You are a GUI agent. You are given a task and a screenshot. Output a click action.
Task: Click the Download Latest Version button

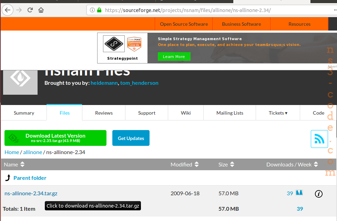click(x=55, y=138)
